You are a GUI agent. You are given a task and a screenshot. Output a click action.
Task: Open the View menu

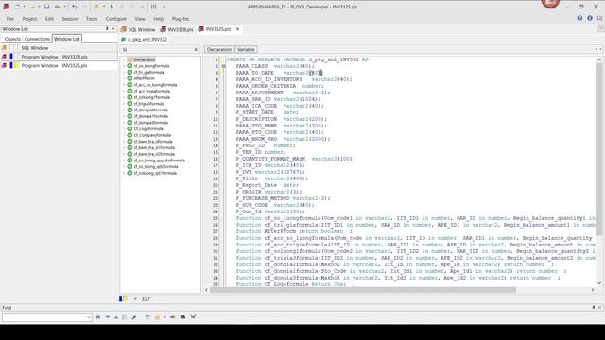pyautogui.click(x=140, y=19)
